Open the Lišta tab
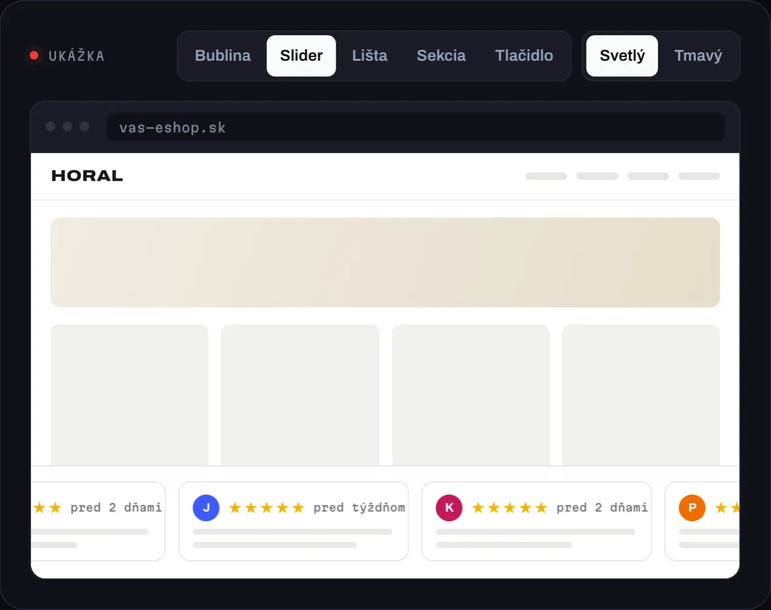Screen dimensions: 771x610 pyautogui.click(x=370, y=56)
